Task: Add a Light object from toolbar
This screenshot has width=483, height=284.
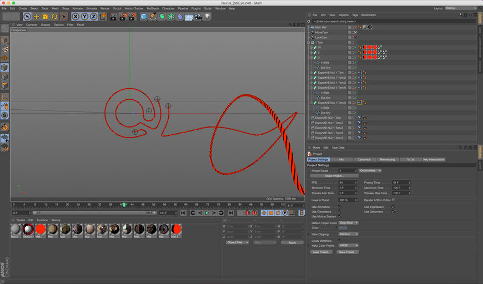Action: pyautogui.click(x=207, y=17)
